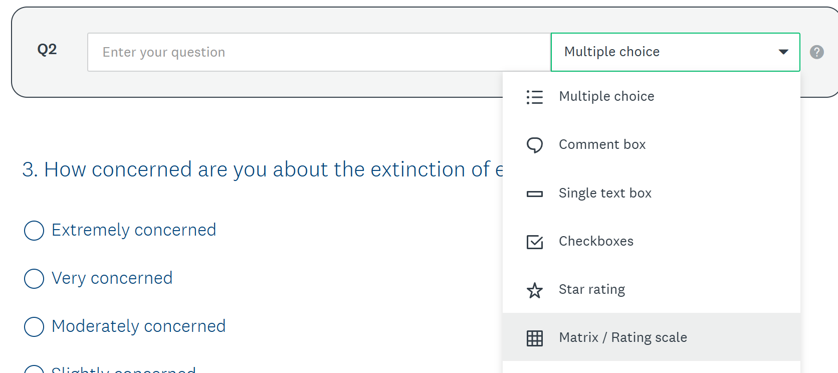Viewport: 838px width, 373px height.
Task: Choose the Very concerned radio option
Action: click(34, 279)
